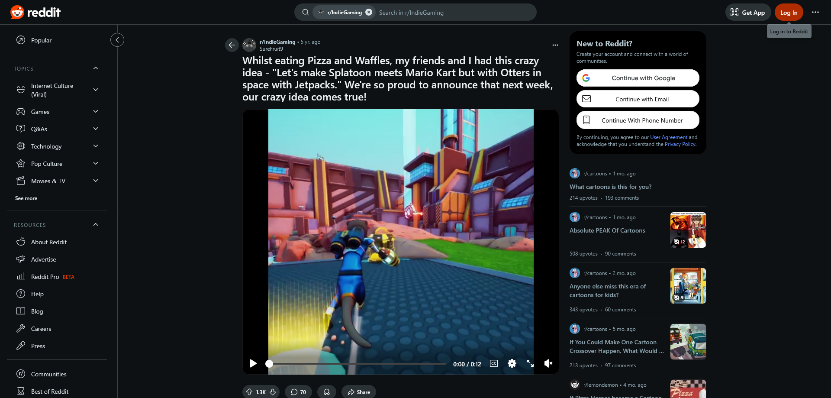
Task: Click the downvote arrow on post
Action: (273, 392)
